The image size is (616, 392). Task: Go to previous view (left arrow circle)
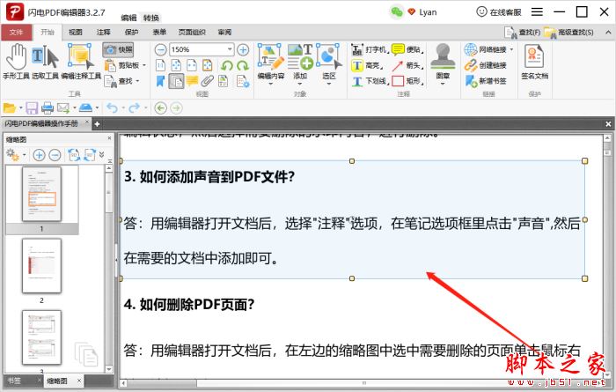pos(160,107)
